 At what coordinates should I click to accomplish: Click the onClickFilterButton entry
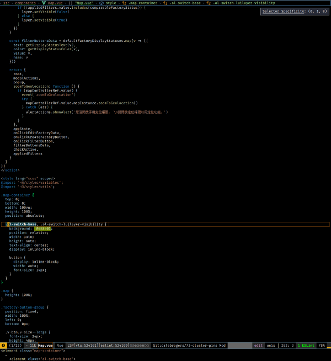pos(34,141)
